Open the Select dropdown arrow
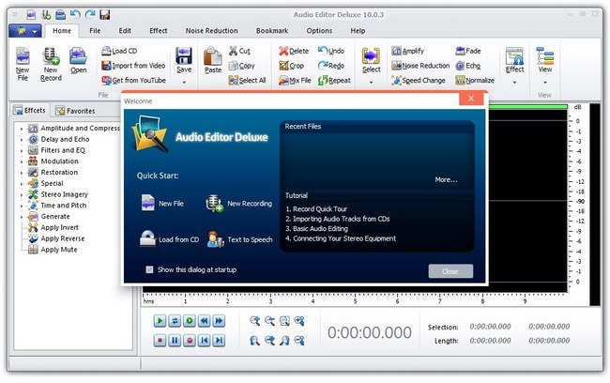The image size is (610, 383). click(371, 82)
